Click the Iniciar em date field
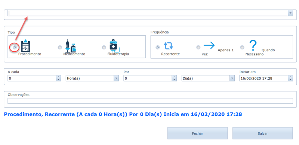This screenshot has width=299, height=145. 264,78
